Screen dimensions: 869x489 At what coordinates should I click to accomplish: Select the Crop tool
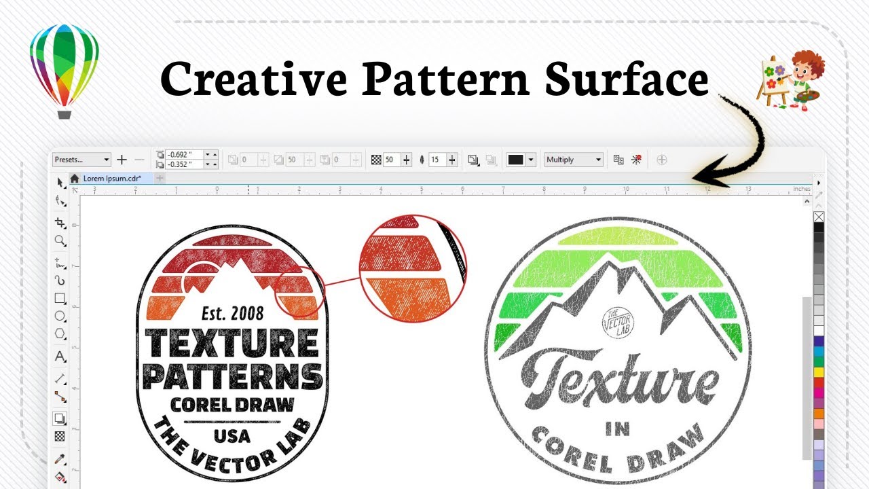pos(60,222)
